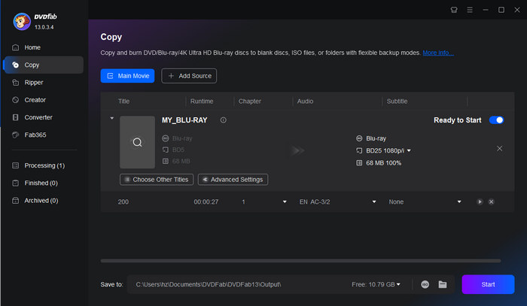Click title number 200 cell
Viewport: 527px width, 306px height.
point(123,201)
